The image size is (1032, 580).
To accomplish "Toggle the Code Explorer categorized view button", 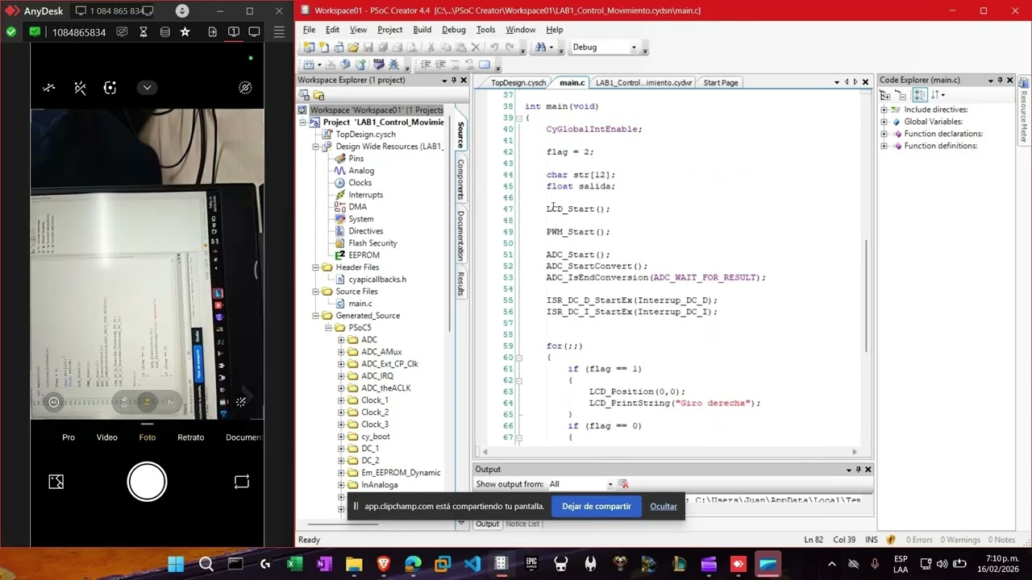I will (x=920, y=95).
